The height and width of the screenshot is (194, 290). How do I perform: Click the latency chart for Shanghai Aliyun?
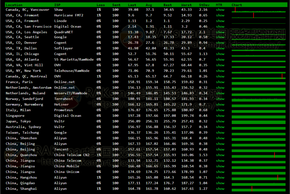click(259, 189)
